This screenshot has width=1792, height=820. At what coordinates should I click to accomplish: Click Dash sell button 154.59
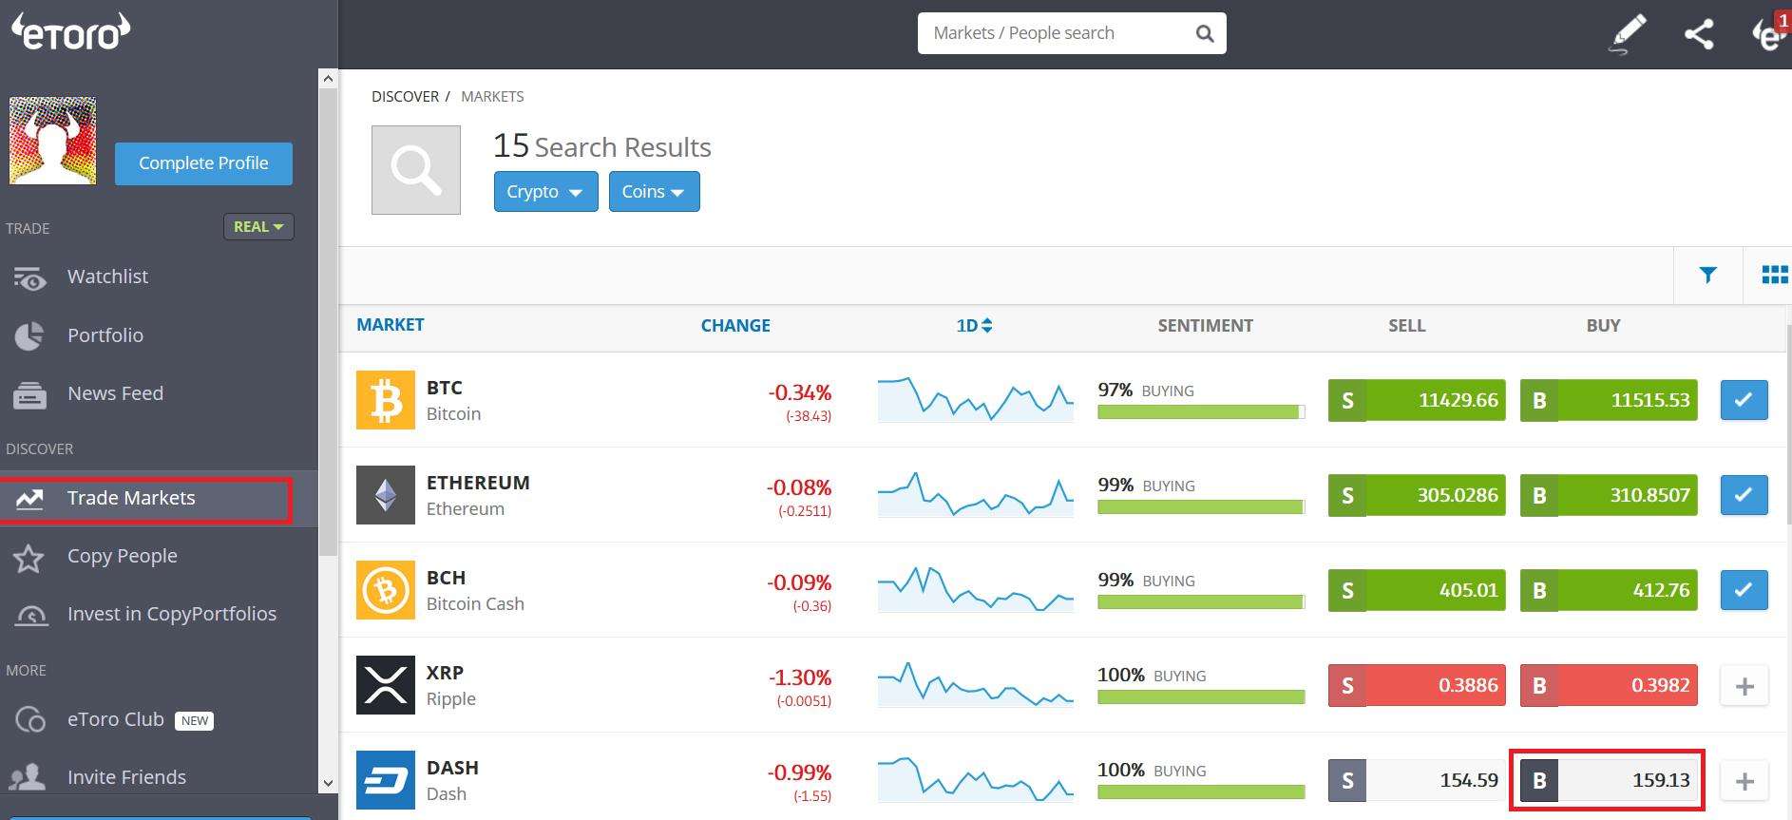pyautogui.click(x=1417, y=780)
